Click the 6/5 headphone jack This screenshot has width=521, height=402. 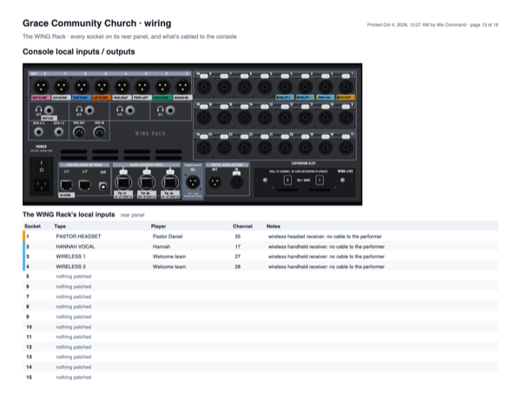tap(89, 110)
